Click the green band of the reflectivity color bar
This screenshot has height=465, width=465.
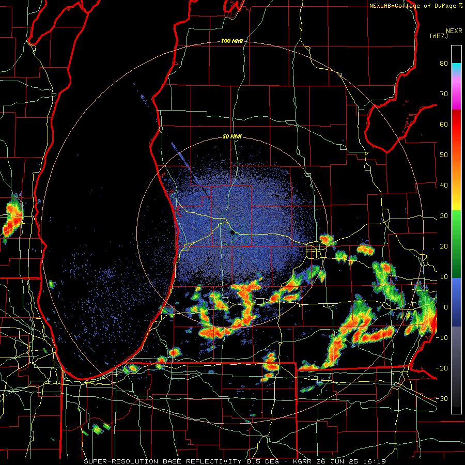coord(456,244)
